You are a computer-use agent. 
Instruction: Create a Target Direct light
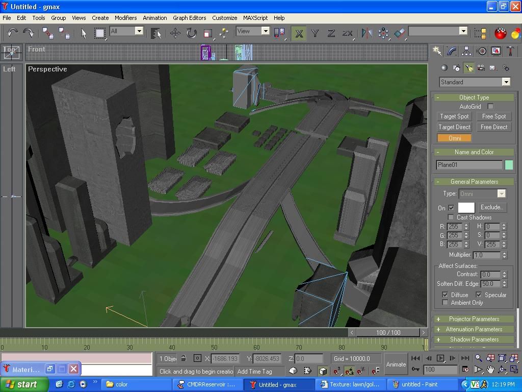[x=454, y=127]
